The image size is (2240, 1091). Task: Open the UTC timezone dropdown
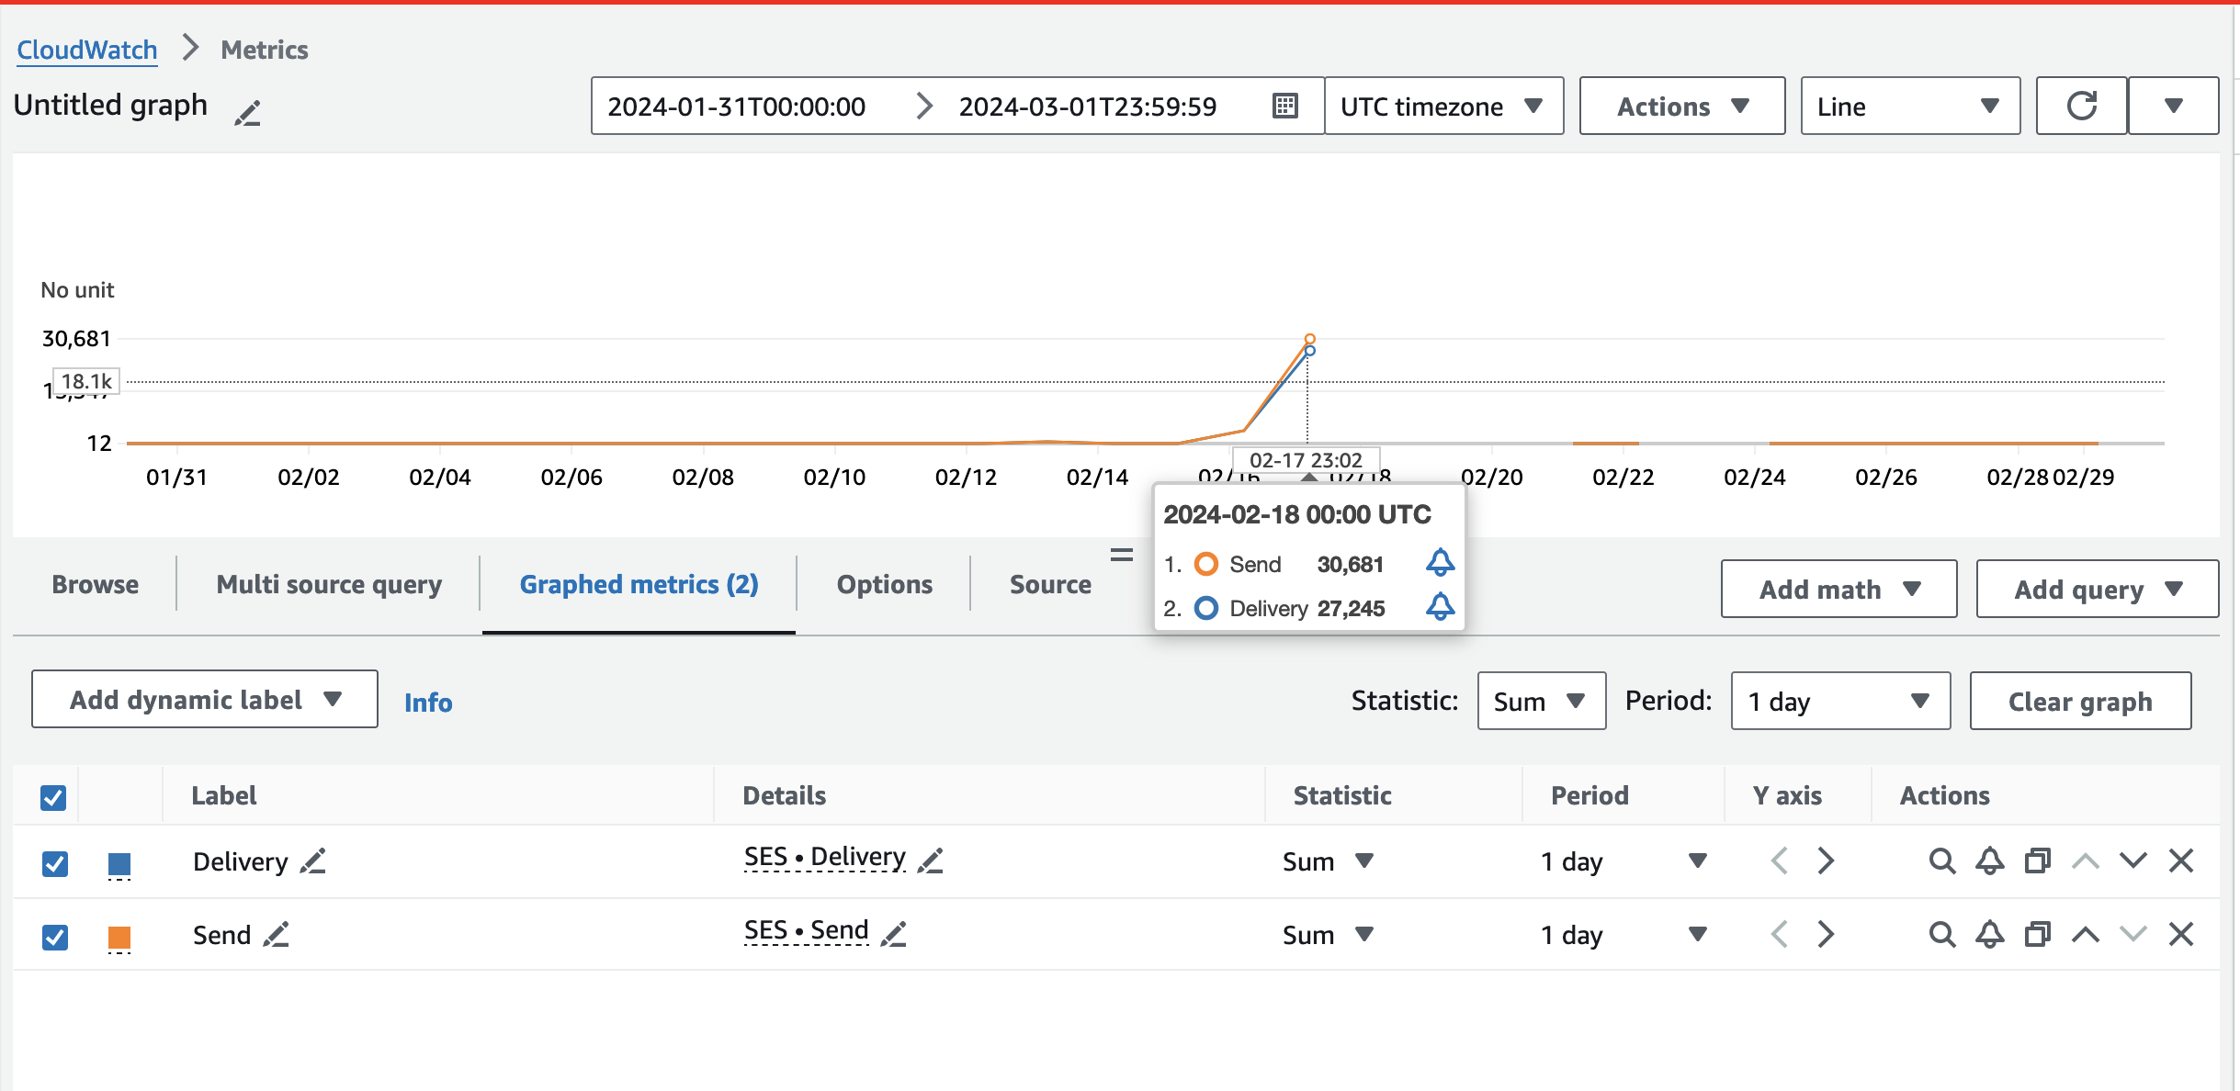(x=1442, y=107)
